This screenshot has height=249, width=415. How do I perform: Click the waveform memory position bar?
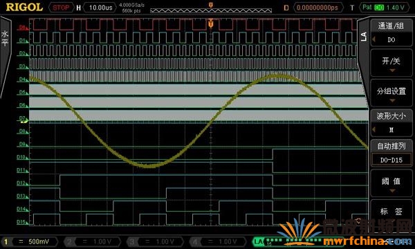coord(211,10)
